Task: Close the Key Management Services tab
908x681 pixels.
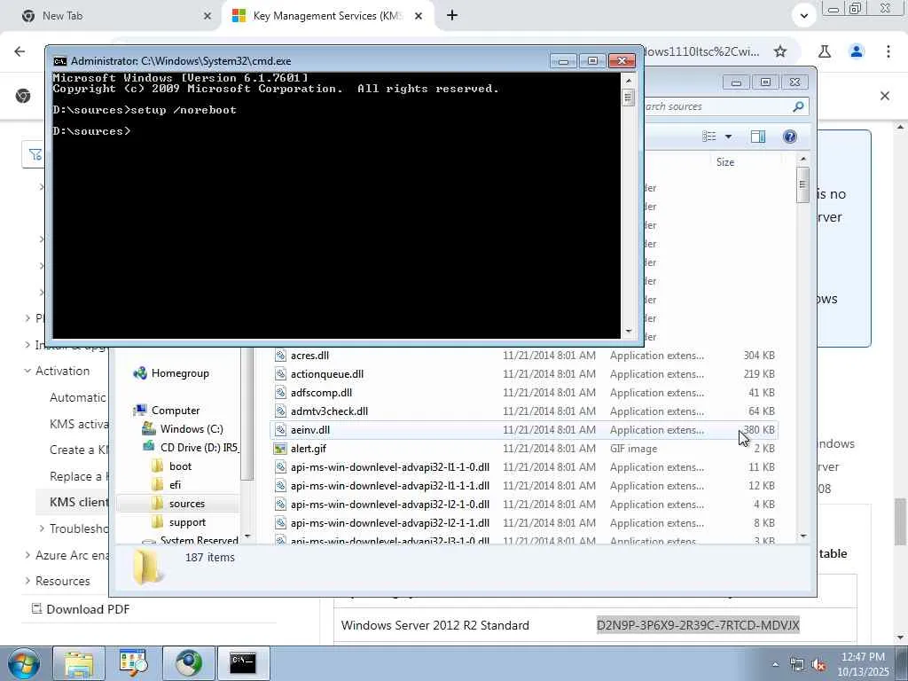Action: (x=419, y=16)
